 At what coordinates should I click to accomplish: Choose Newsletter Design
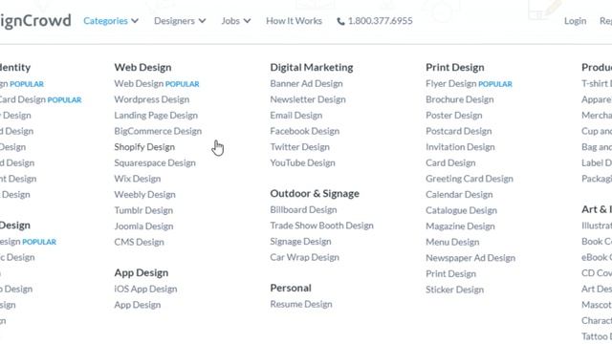(x=308, y=99)
